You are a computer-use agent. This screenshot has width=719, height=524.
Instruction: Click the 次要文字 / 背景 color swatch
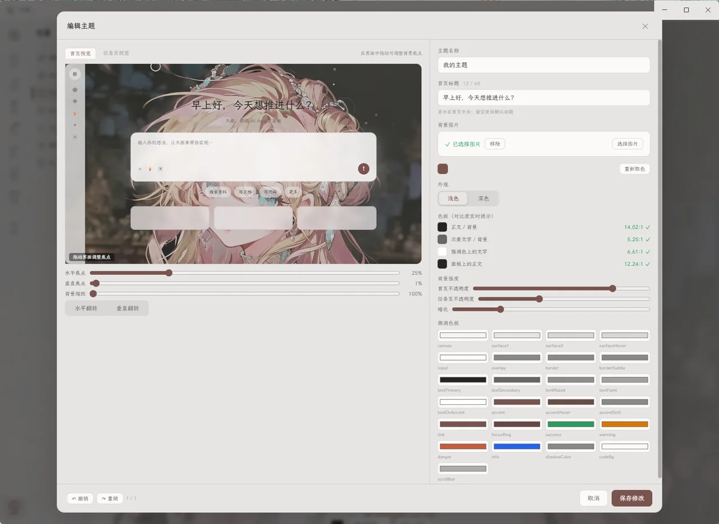[x=443, y=239]
